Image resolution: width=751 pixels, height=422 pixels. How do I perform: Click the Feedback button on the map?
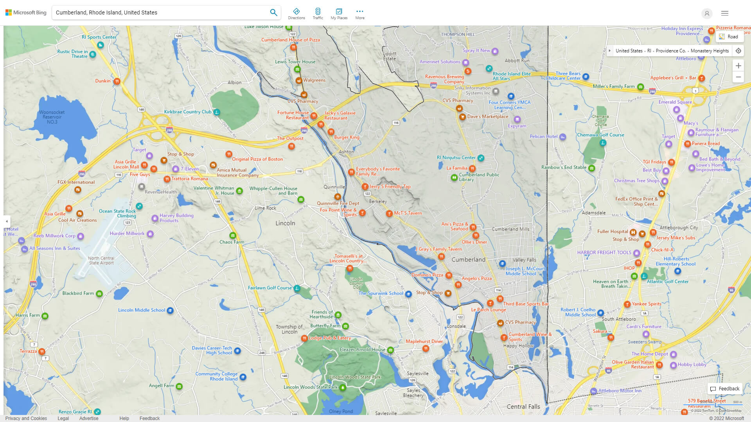click(725, 388)
